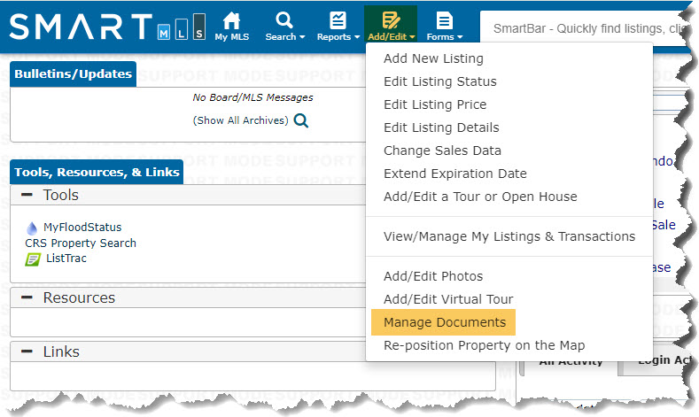Select Manage Documents
Image resolution: width=699 pixels, height=417 pixels.
[x=444, y=322]
